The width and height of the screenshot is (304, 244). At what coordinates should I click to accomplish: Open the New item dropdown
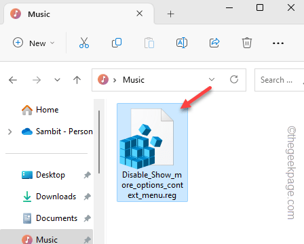[34, 43]
